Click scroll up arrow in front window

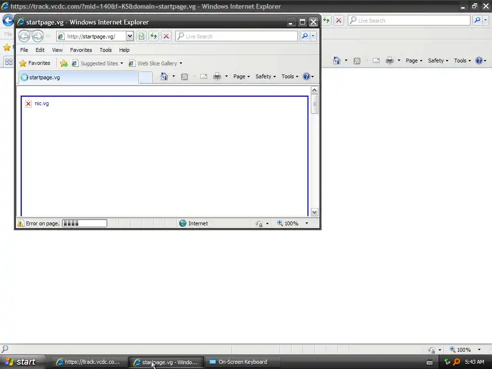[x=314, y=90]
